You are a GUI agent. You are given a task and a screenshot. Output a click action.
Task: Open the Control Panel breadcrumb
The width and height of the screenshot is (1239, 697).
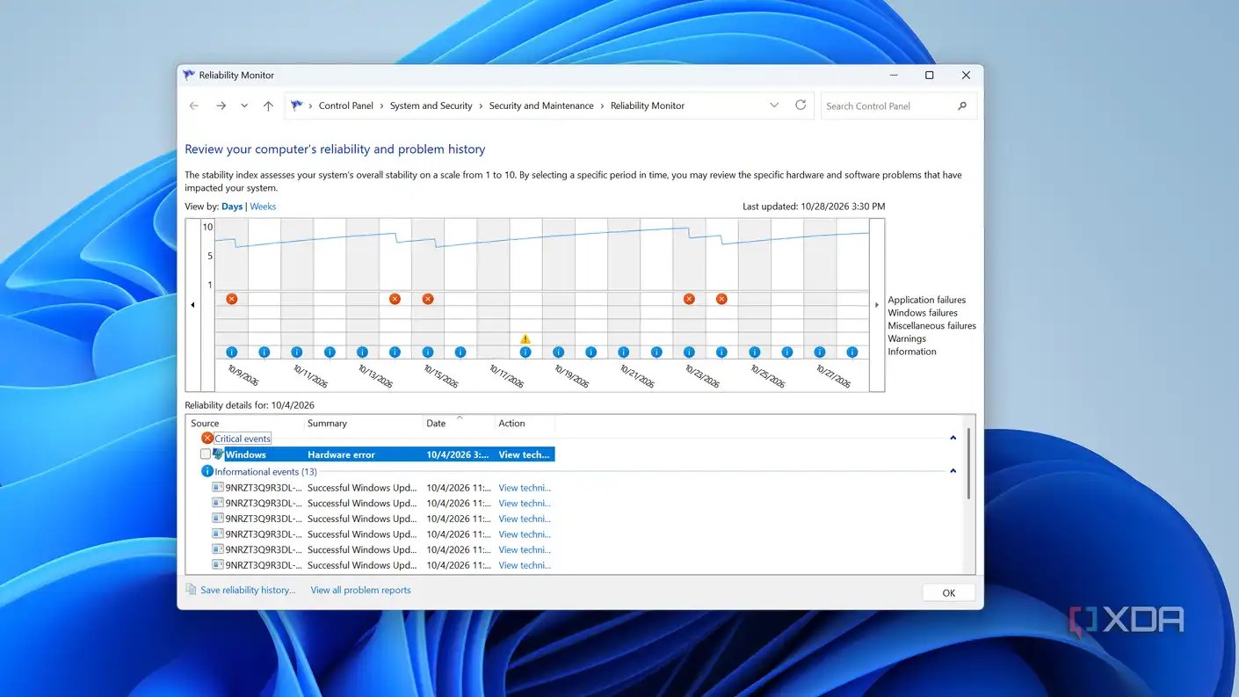[x=346, y=105]
